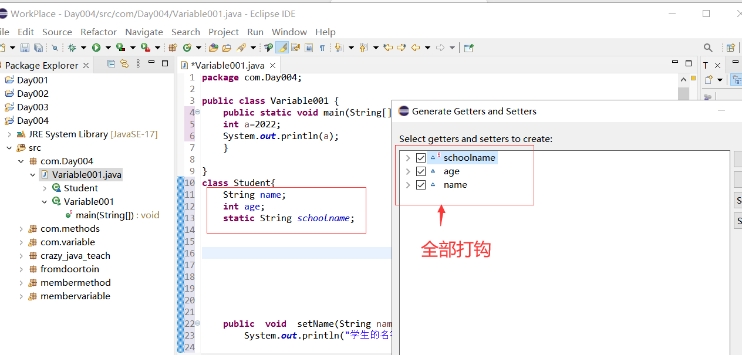Open the Source menu
Image resolution: width=742 pixels, height=355 pixels.
pos(57,32)
